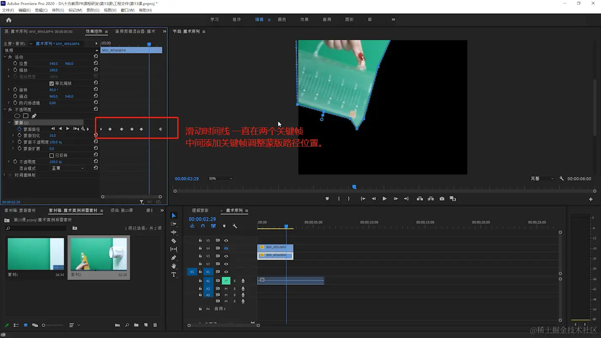Collapse the 蒙版(1) group

pos(9,123)
